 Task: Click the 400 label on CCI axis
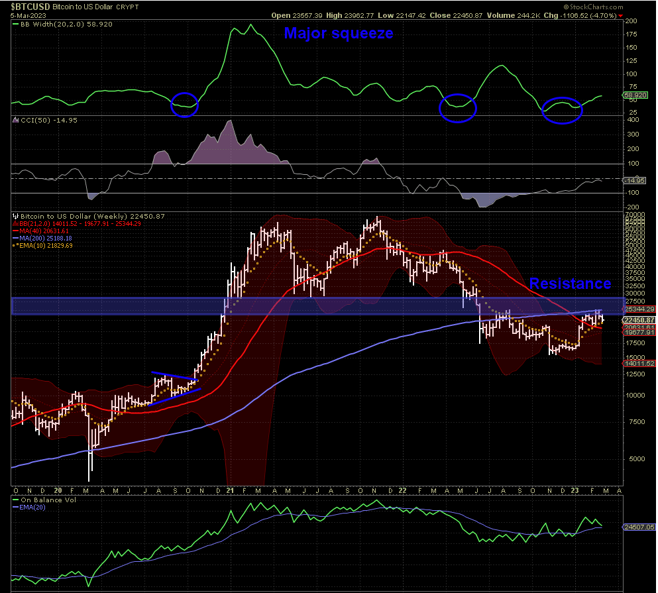tap(633, 120)
